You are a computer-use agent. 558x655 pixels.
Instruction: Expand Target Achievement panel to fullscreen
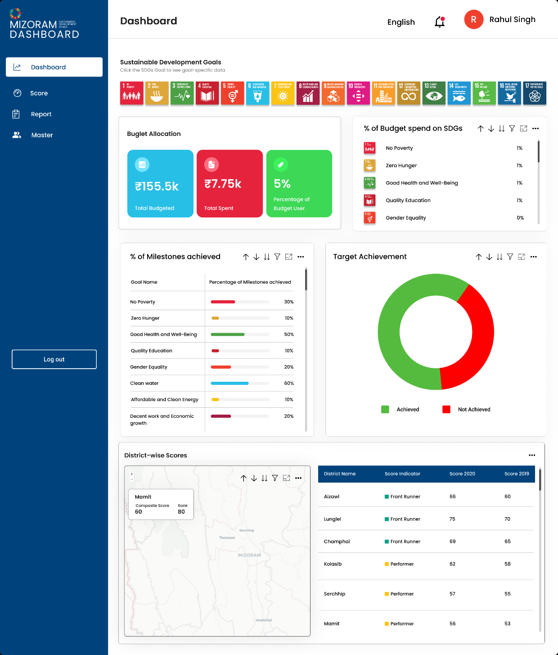pos(522,257)
